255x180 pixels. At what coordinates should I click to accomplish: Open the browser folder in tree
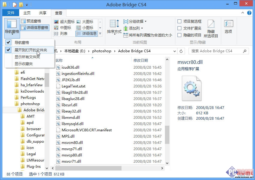click(x=31, y=129)
